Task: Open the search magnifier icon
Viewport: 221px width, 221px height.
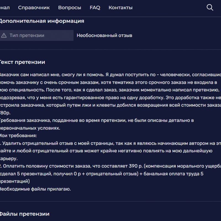Action: click(210, 7)
